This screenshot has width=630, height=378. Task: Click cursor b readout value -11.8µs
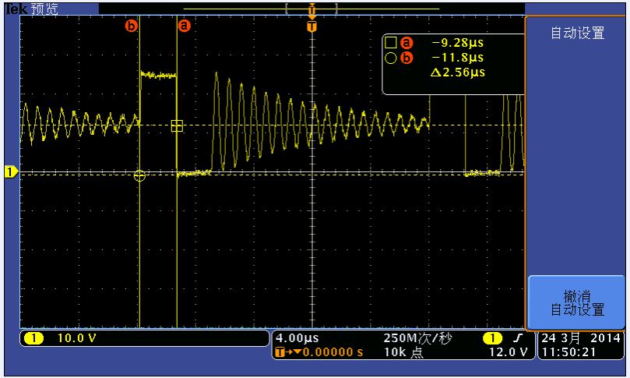pyautogui.click(x=458, y=58)
